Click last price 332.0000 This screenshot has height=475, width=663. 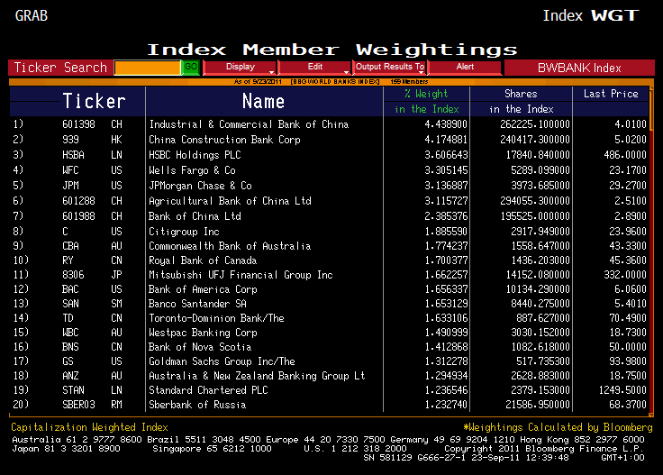click(625, 275)
